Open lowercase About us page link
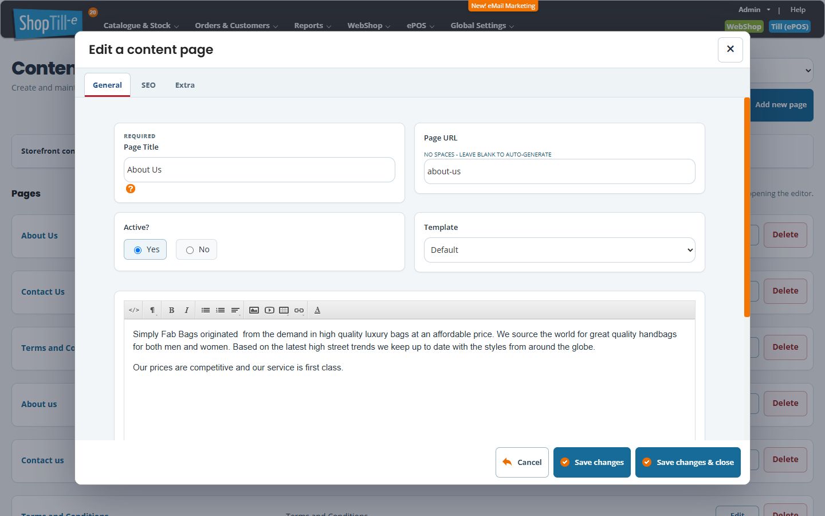The image size is (825, 516). point(39,404)
